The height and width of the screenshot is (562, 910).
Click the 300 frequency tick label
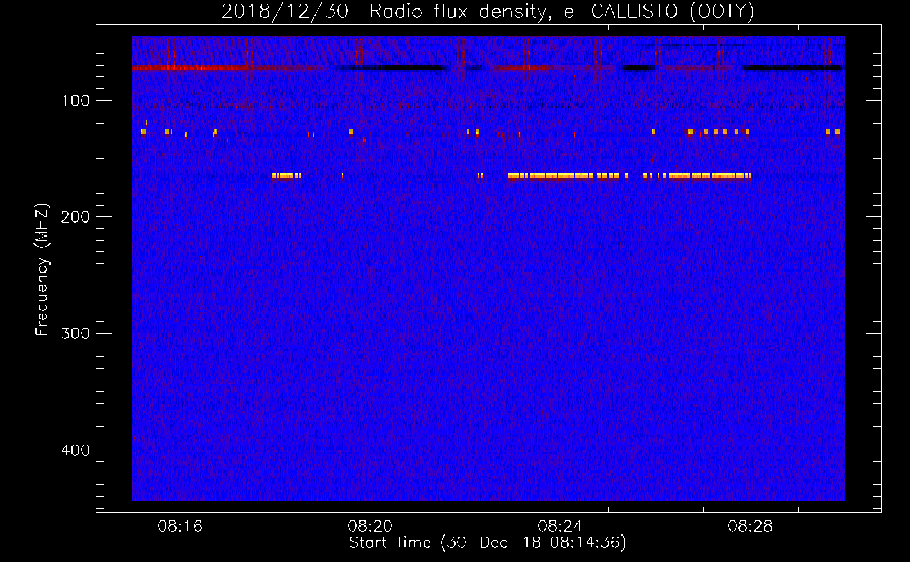pyautogui.click(x=75, y=333)
